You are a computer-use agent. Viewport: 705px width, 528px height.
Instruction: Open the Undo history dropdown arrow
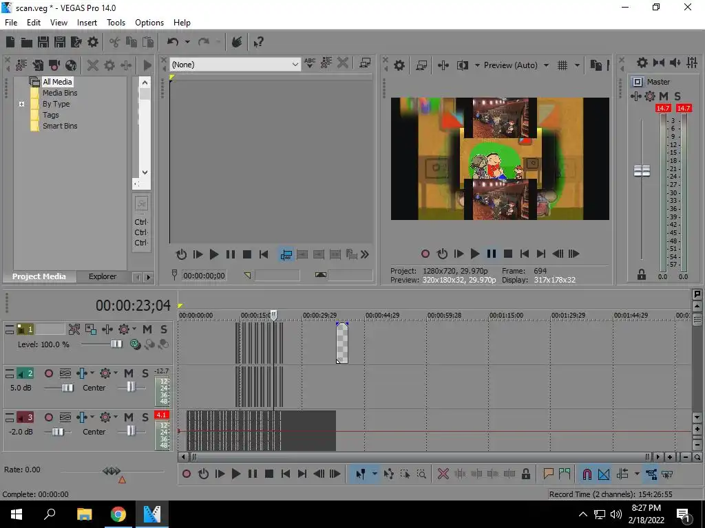click(187, 42)
